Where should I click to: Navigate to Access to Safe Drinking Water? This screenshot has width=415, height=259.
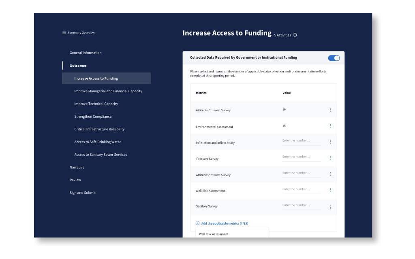[x=97, y=142]
